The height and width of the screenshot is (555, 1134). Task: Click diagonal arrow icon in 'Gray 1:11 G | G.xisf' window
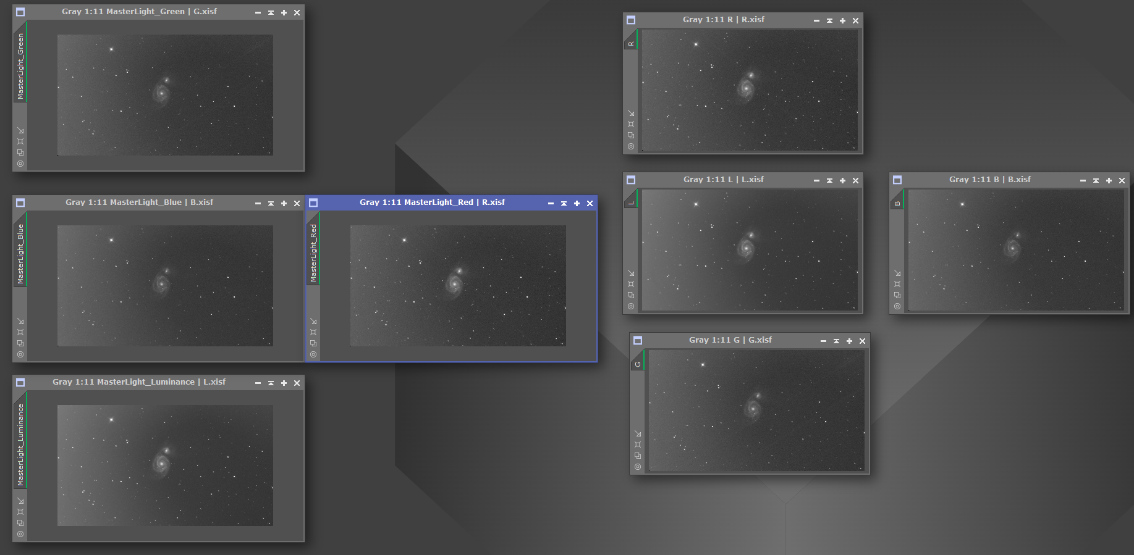(x=638, y=433)
